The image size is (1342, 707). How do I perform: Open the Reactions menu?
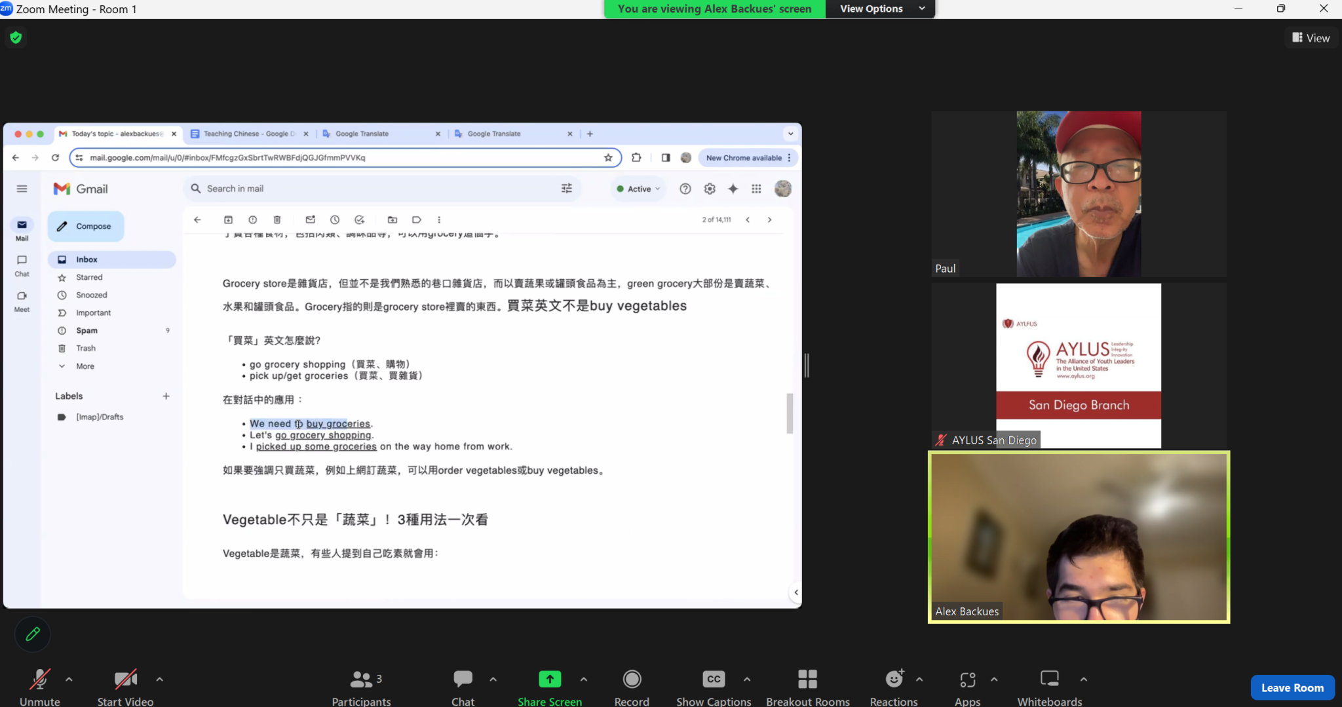click(x=894, y=687)
